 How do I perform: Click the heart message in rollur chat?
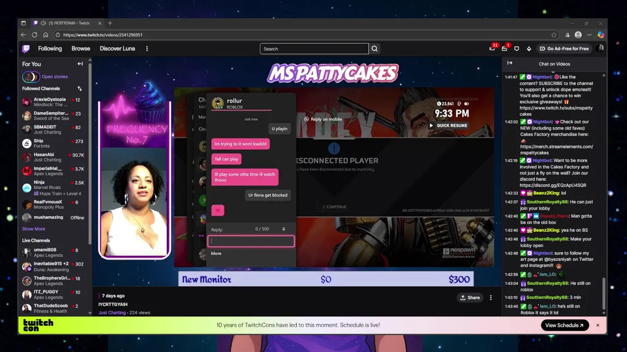[218, 210]
